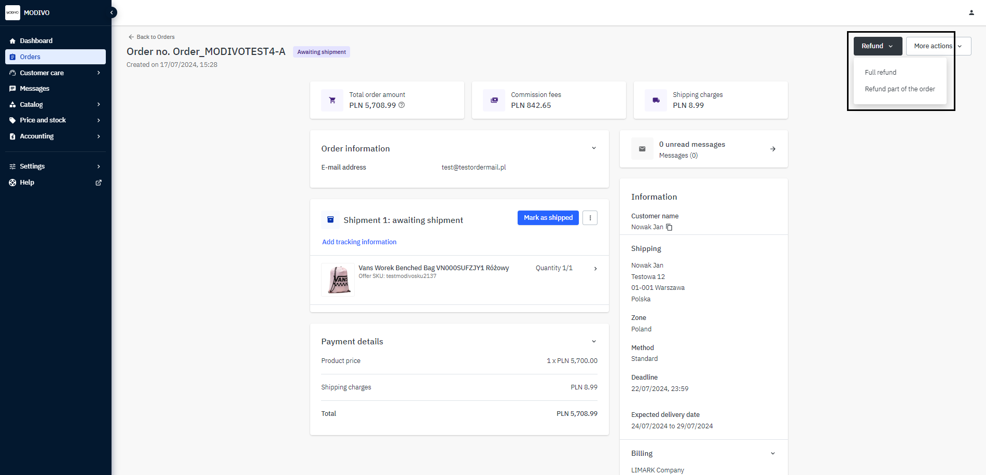Collapse the Payment details section
This screenshot has height=475, width=986.
(593, 341)
